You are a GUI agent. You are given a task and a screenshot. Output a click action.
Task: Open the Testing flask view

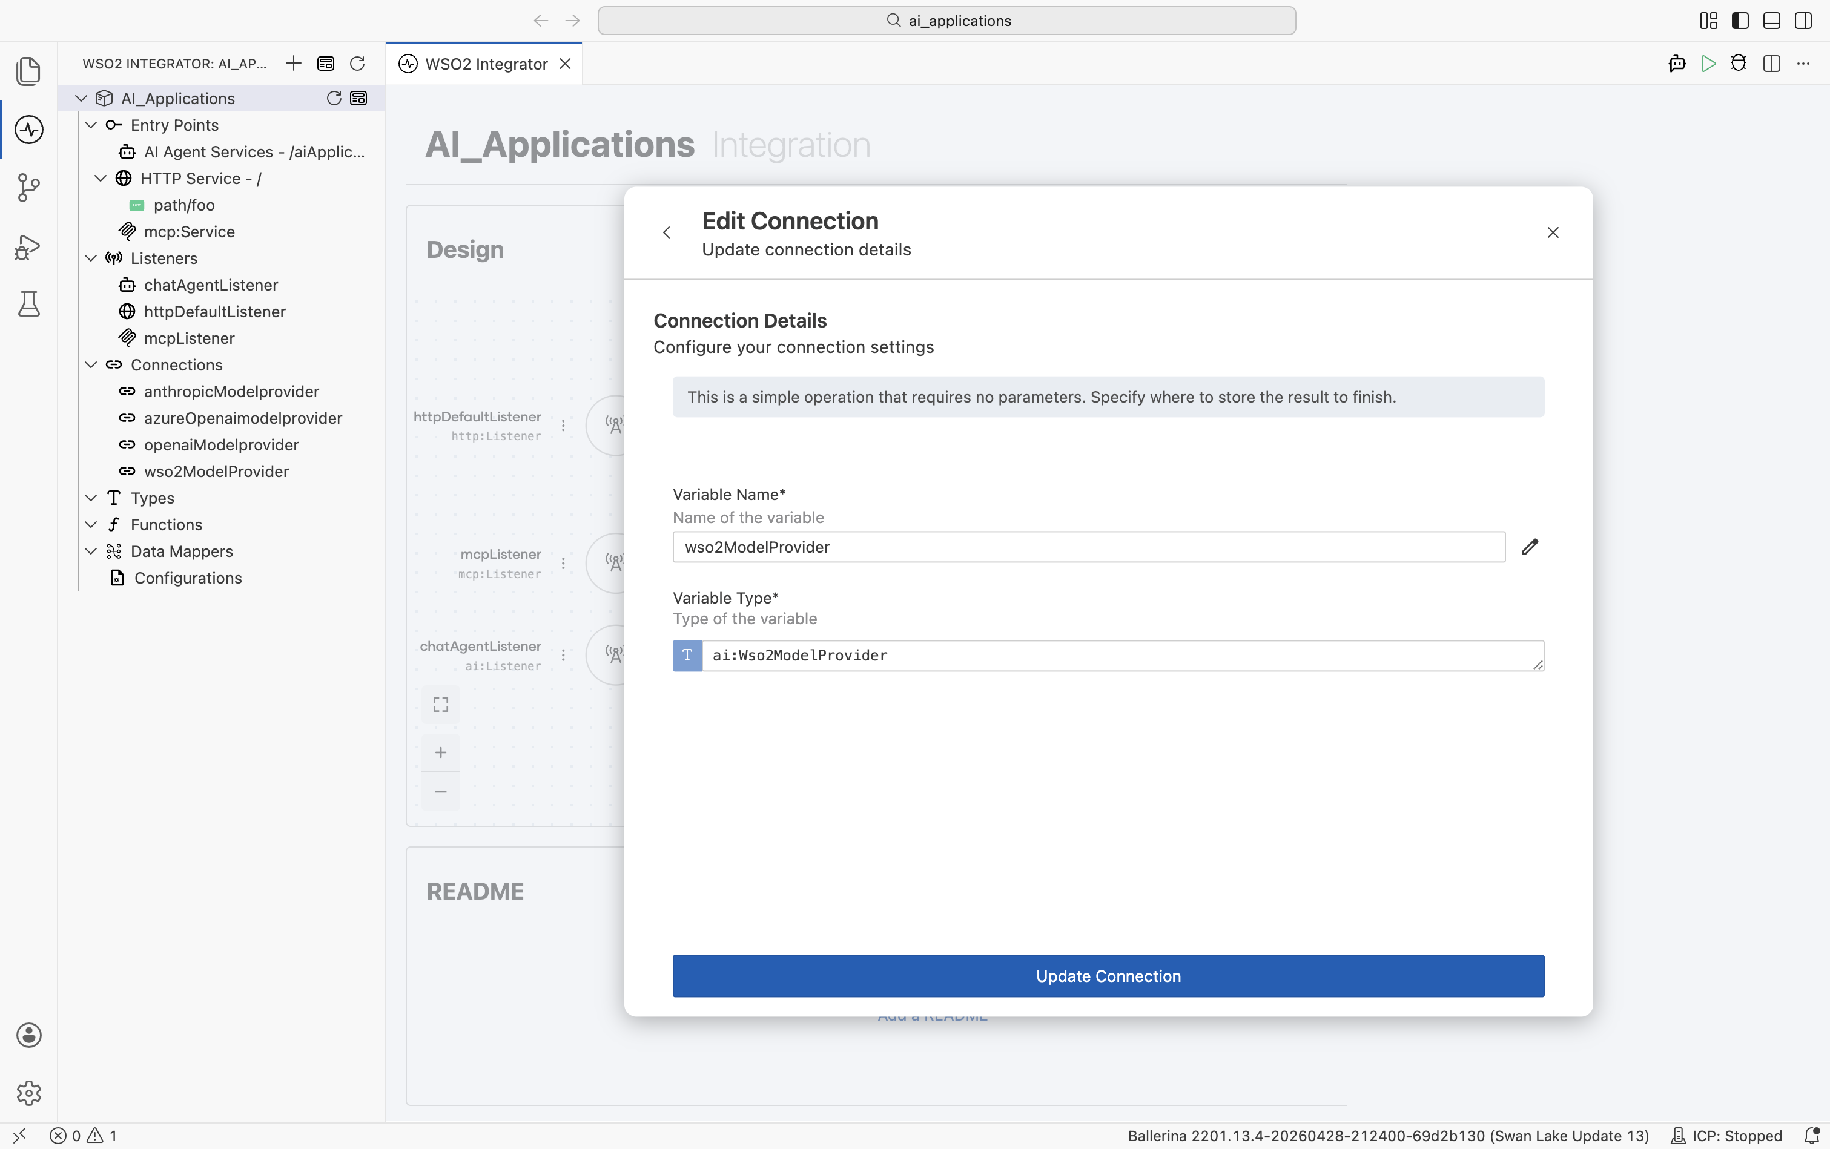click(x=29, y=304)
